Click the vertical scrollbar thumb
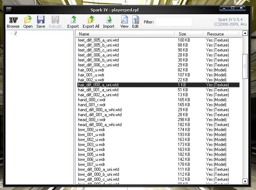256x190 pixels. [245, 66]
